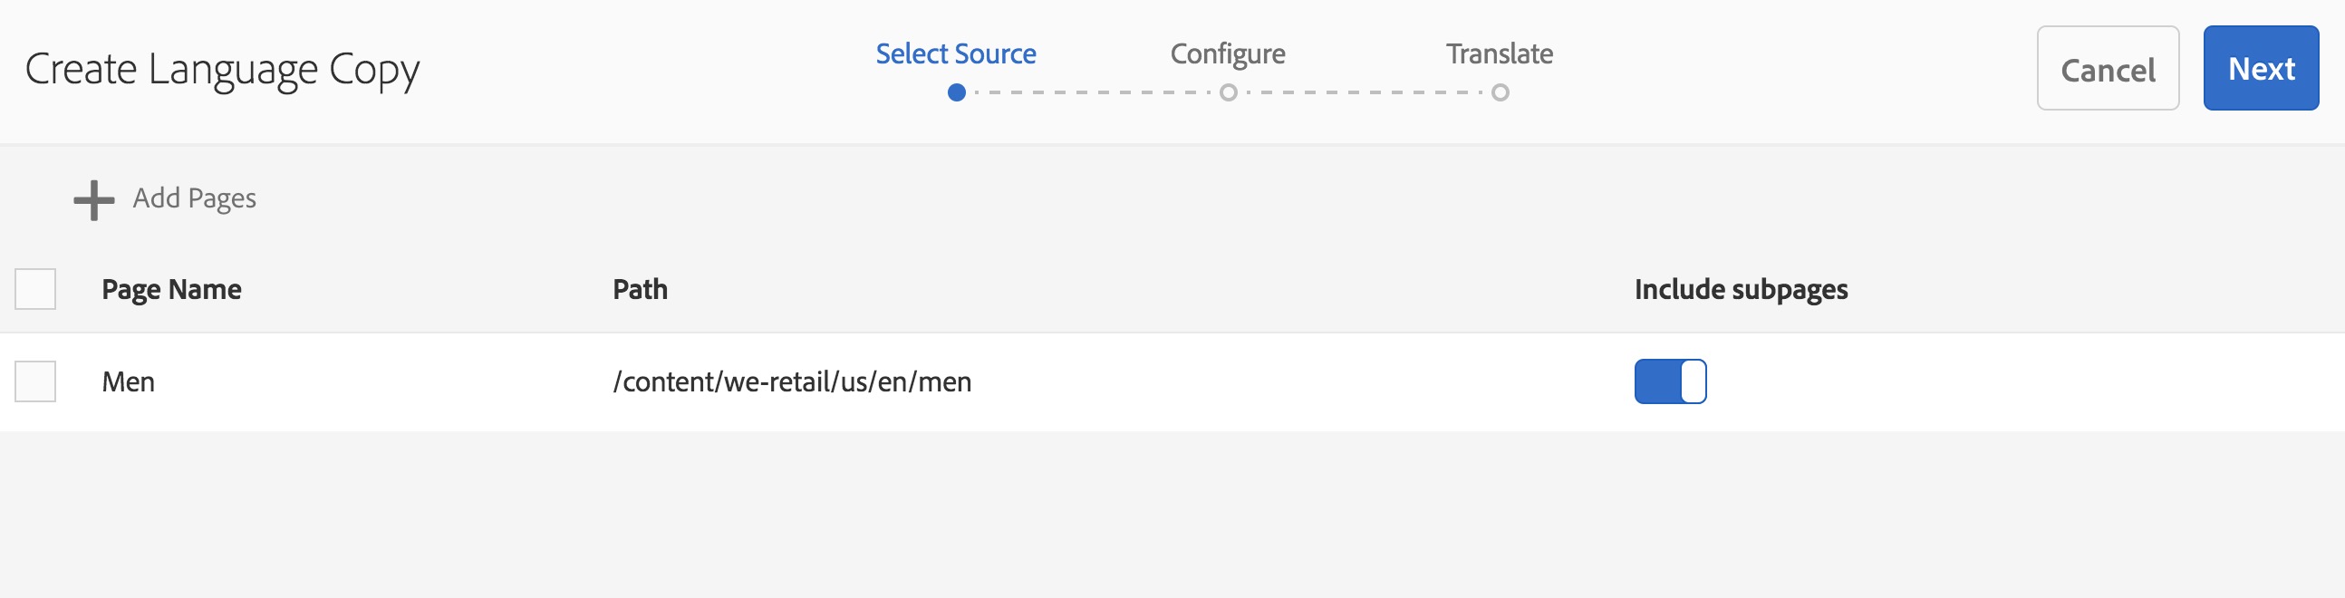Click the plus icon for Add Pages
Image resolution: width=2345 pixels, height=598 pixels.
(x=93, y=200)
